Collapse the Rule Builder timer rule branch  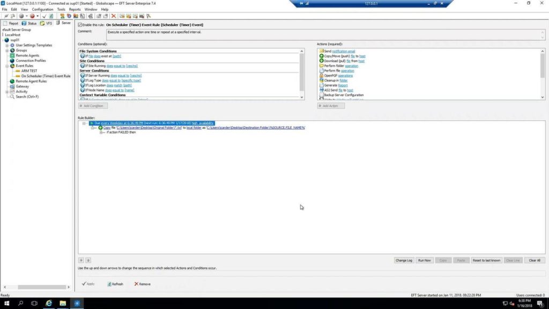click(x=83, y=123)
